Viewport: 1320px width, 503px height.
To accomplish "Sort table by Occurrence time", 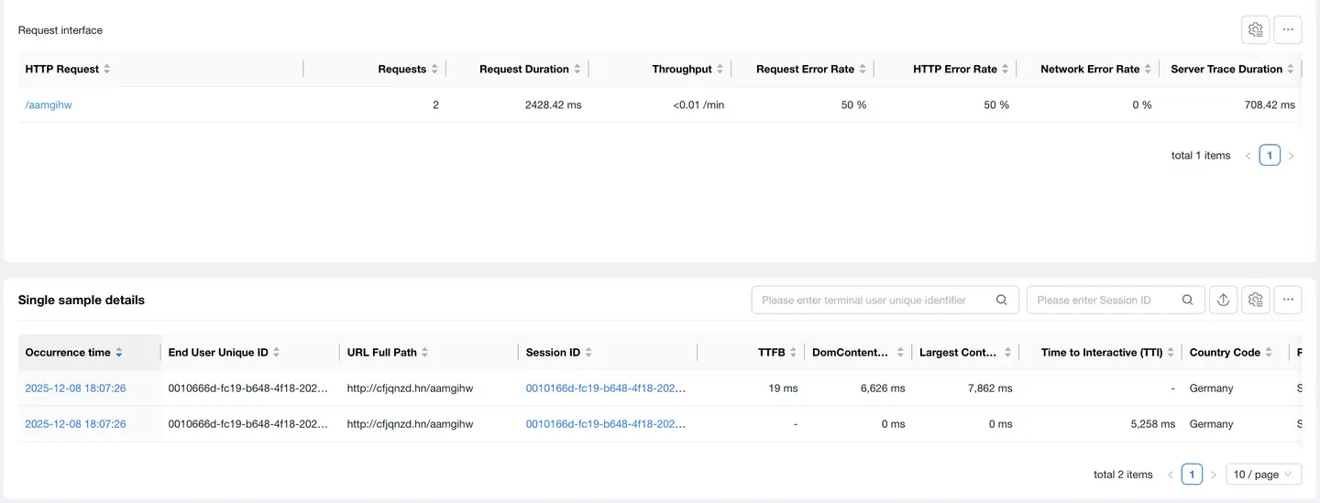I will (x=119, y=353).
